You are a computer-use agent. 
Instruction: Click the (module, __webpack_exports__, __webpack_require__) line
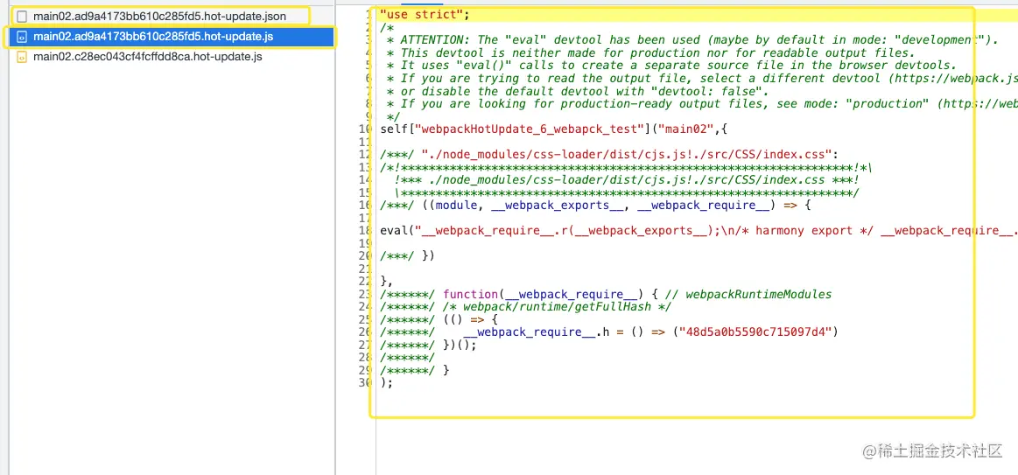(596, 205)
